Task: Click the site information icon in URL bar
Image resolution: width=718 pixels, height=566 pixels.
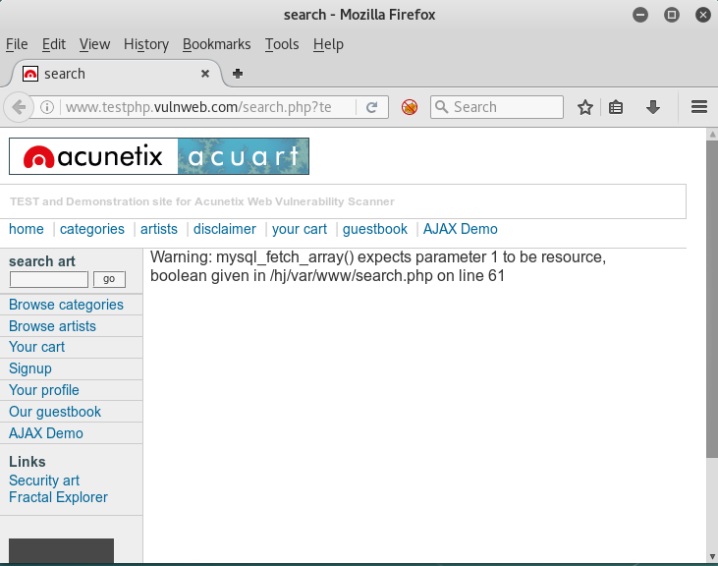Action: 47,107
